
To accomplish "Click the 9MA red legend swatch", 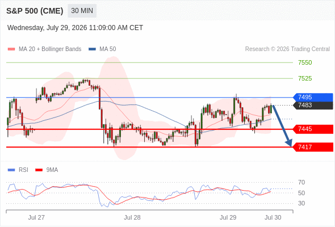I will coord(39,170).
